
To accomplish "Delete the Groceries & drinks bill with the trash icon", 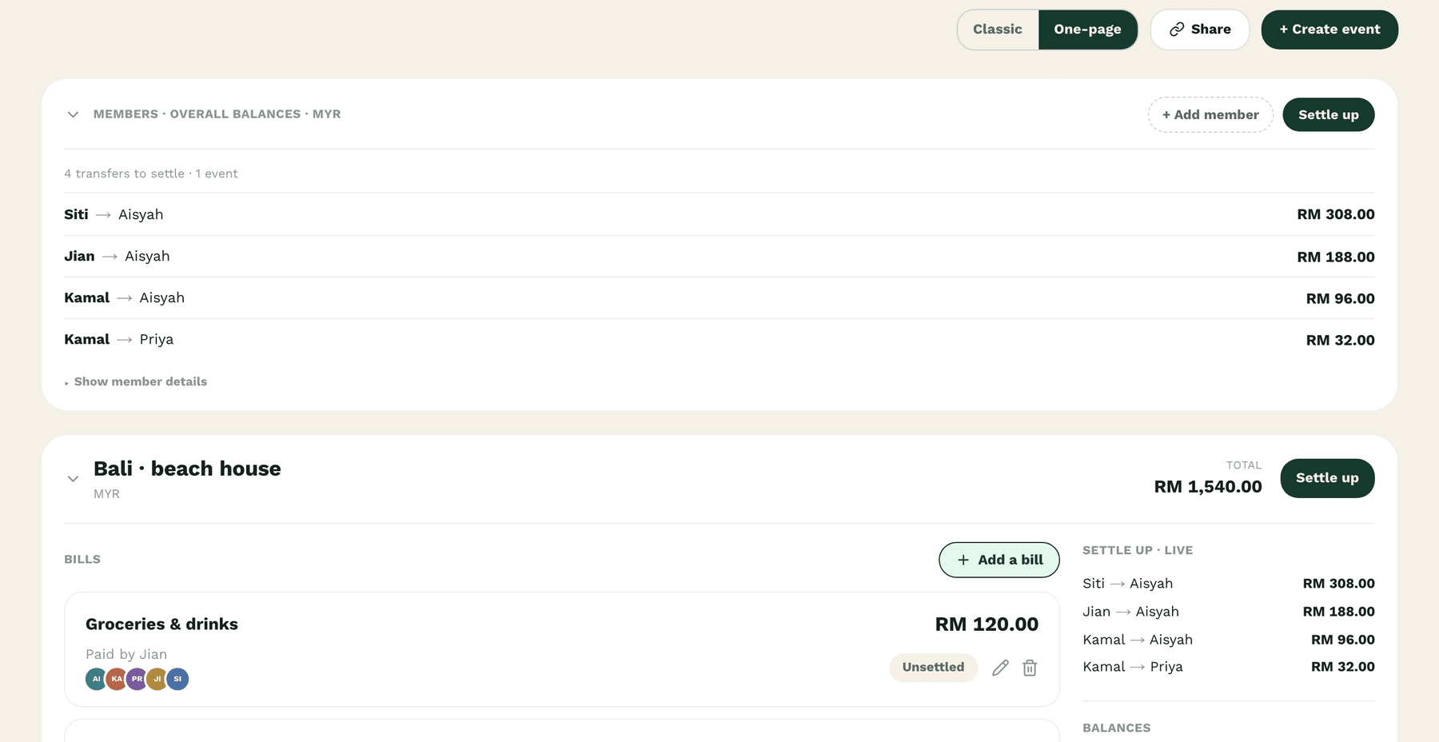I will 1030,668.
